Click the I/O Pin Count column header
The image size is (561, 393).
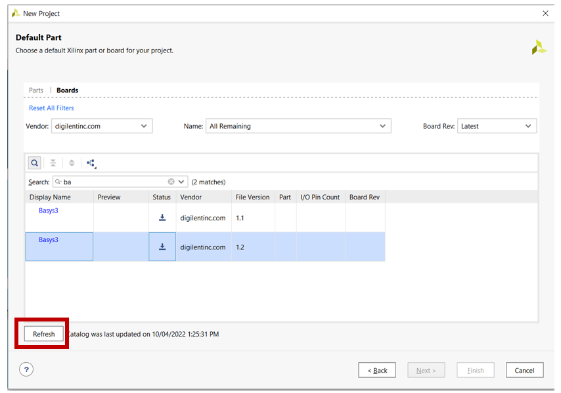tap(321, 197)
